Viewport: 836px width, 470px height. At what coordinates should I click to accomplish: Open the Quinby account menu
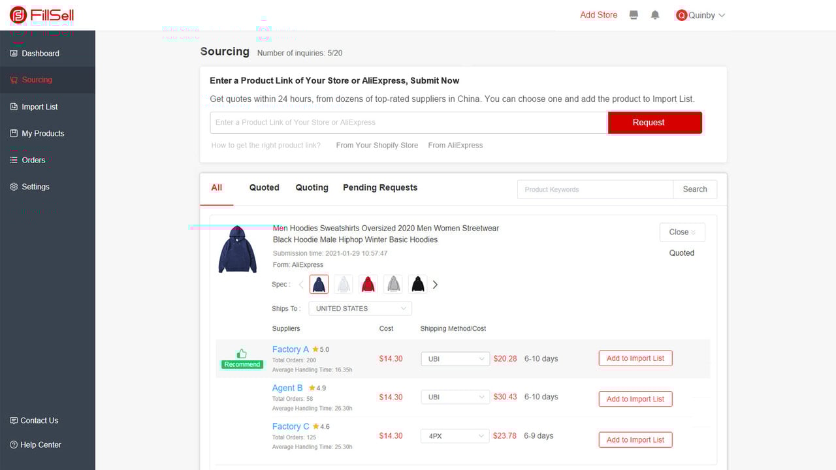coord(701,15)
